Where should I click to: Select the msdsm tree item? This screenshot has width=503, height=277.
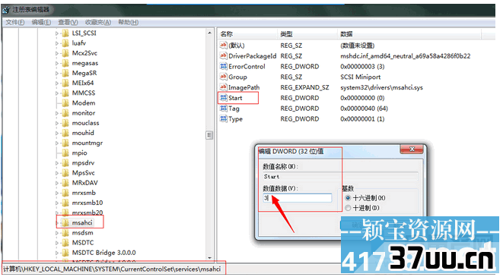click(x=82, y=233)
